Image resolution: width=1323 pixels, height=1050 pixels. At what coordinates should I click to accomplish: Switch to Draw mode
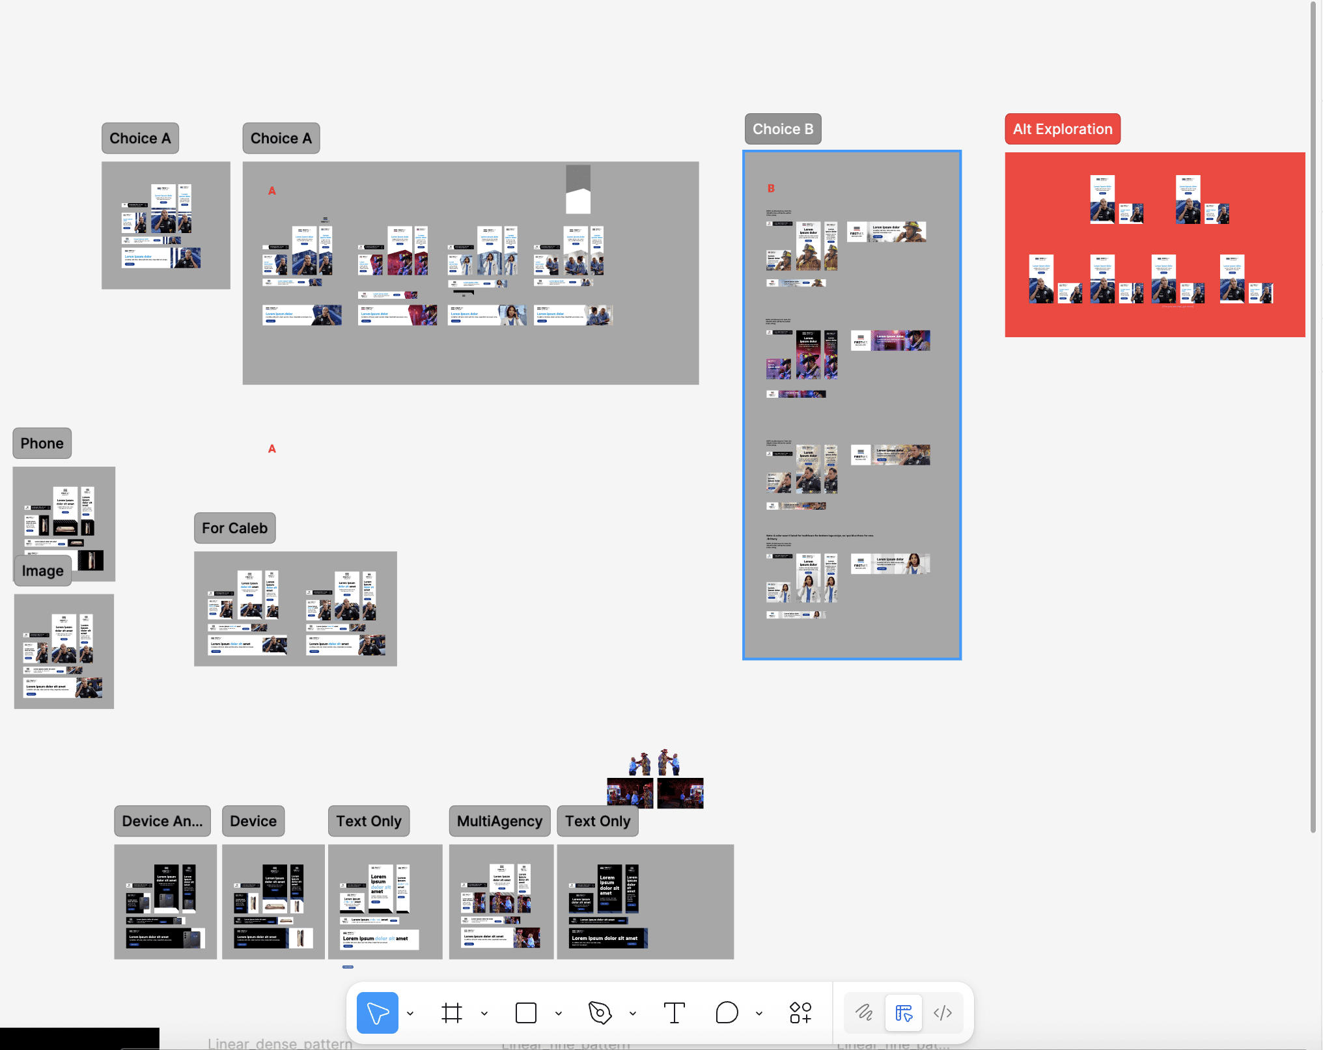(x=864, y=1013)
